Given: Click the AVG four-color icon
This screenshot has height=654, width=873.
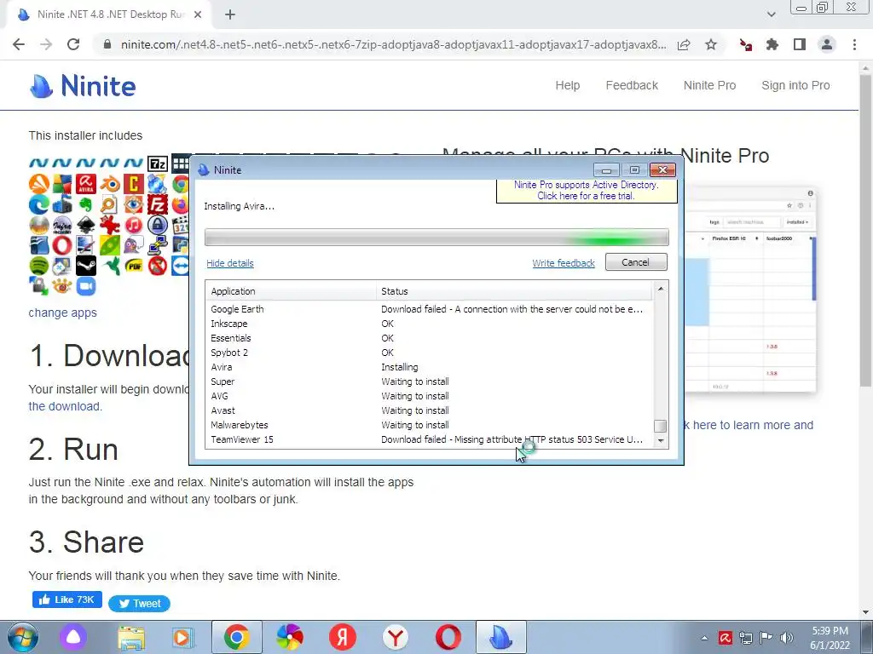Looking at the screenshot, I should click(62, 184).
